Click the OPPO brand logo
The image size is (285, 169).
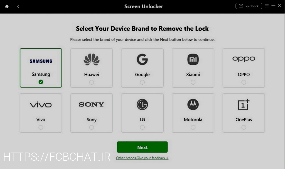[x=244, y=59]
